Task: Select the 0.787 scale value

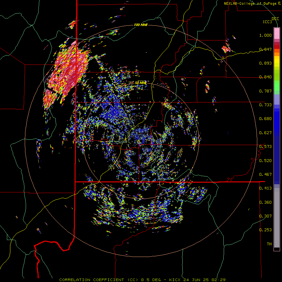Action: tap(265, 91)
